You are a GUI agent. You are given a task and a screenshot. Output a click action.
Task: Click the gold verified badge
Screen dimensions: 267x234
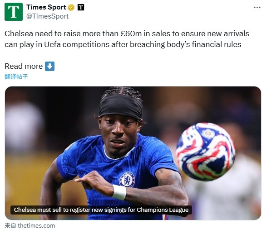tap(71, 7)
